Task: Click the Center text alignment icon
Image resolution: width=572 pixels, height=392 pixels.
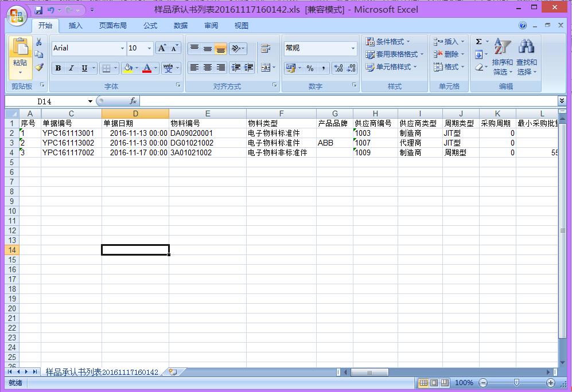Action: [x=208, y=68]
